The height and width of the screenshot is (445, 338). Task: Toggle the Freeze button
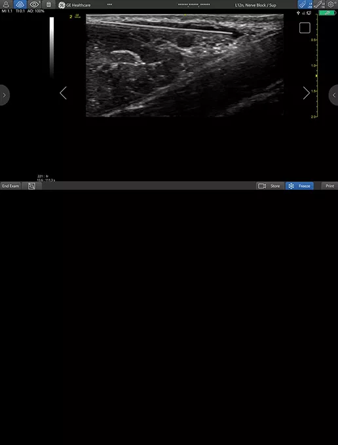point(299,186)
